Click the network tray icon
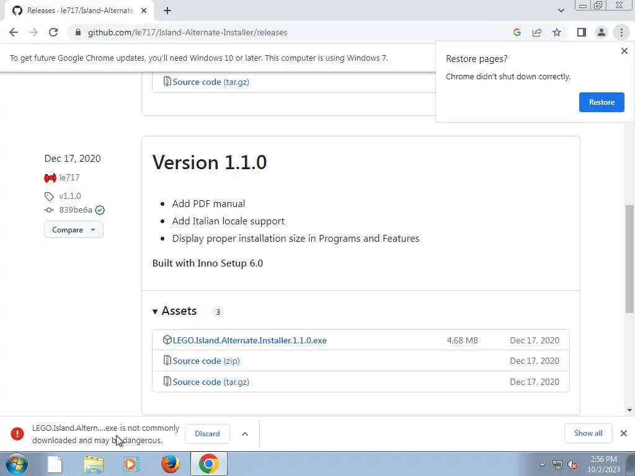 coord(557,464)
